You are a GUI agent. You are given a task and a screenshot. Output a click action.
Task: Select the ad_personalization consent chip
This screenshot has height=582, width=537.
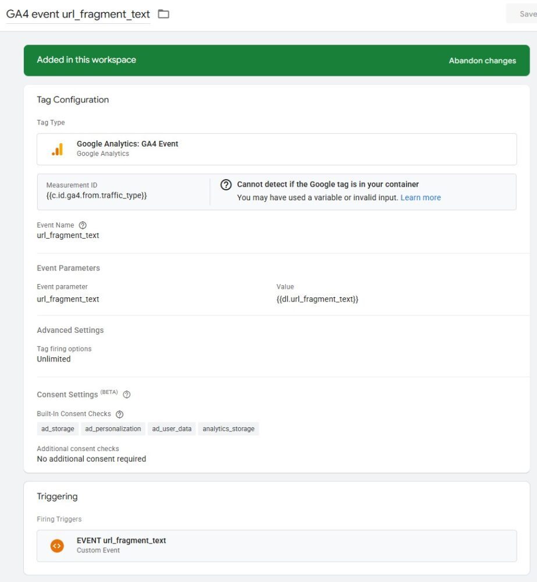[113, 429]
